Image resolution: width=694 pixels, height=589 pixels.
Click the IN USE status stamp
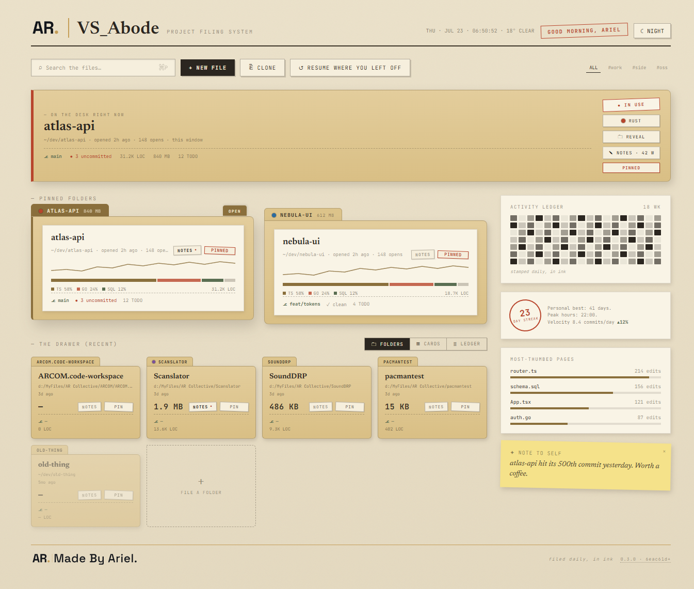pos(631,105)
